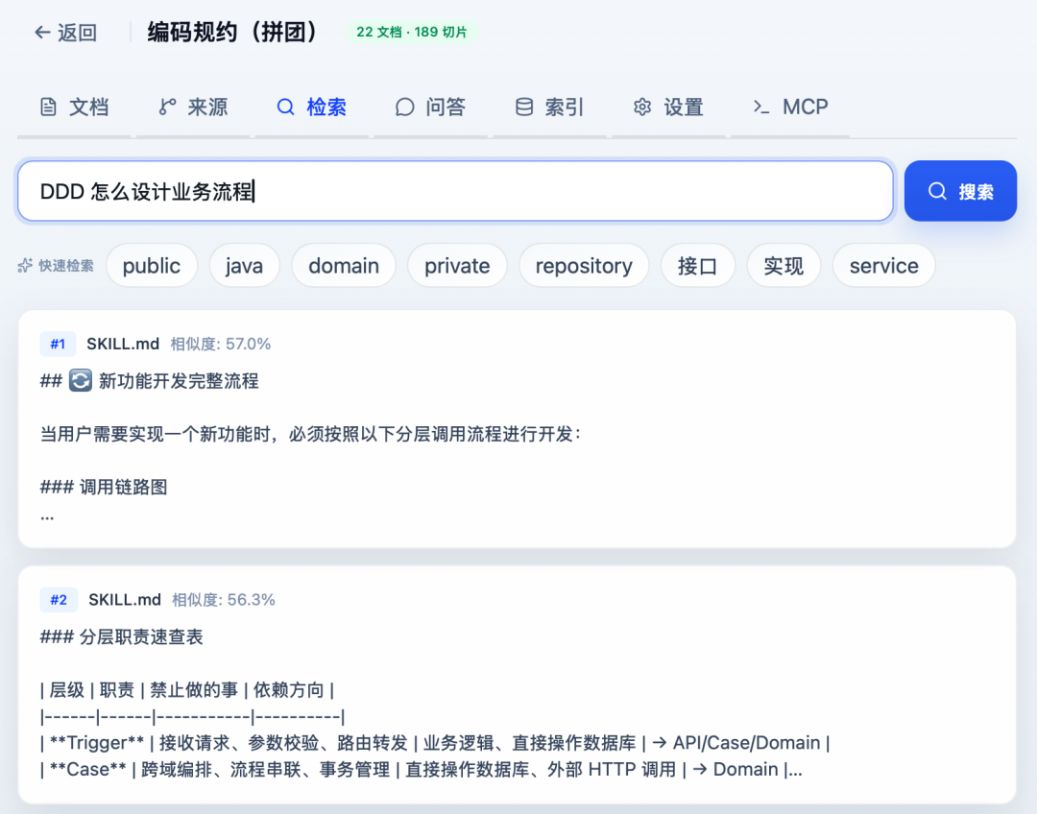Click the sparkle icon beside 快速检索
Screen dimensions: 1037x814
(x=25, y=266)
